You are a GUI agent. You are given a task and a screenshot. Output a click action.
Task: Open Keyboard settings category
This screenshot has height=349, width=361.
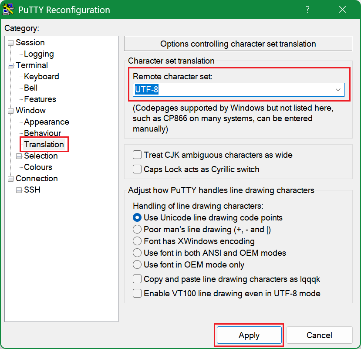click(41, 77)
